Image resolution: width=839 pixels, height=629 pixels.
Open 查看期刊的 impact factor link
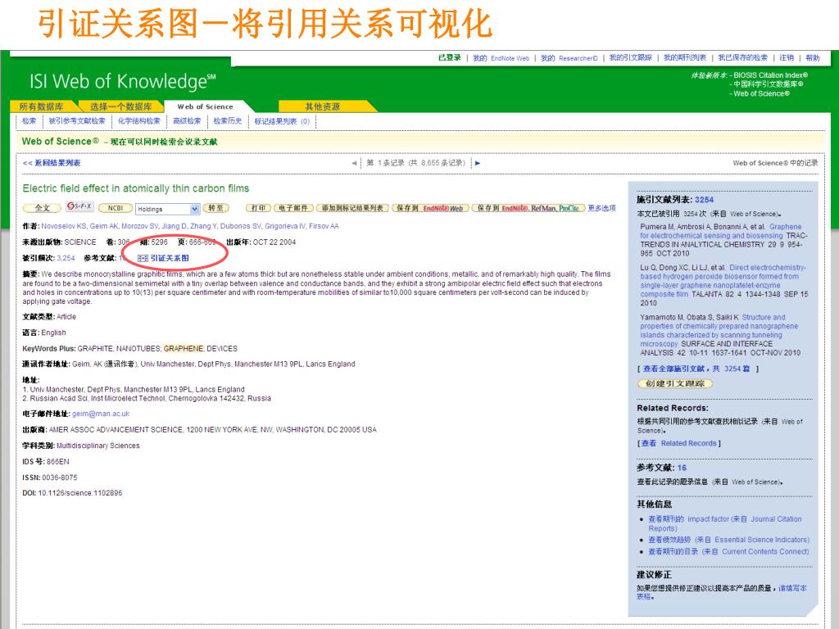click(x=725, y=523)
